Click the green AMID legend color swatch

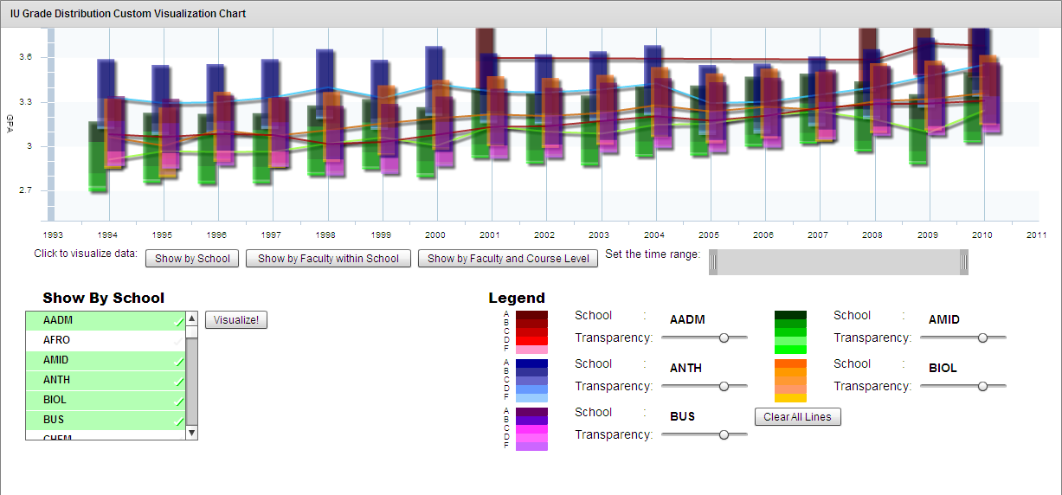pyautogui.click(x=790, y=332)
